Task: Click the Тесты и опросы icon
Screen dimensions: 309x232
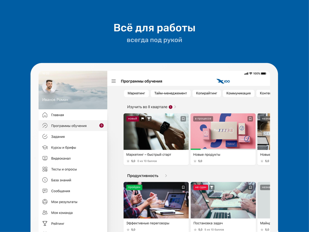Action: pyautogui.click(x=45, y=169)
